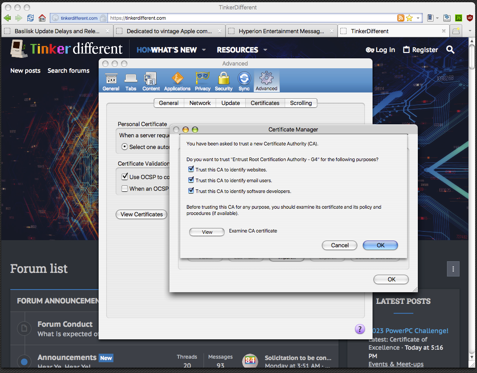
Task: Go back with the green back arrow
Action: [7, 18]
